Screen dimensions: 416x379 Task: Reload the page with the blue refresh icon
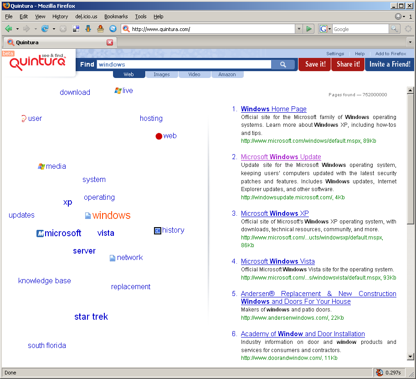pyautogui.click(x=45, y=29)
